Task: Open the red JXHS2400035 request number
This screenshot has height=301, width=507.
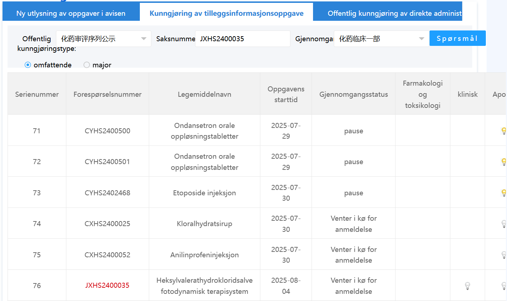Action: (x=107, y=286)
